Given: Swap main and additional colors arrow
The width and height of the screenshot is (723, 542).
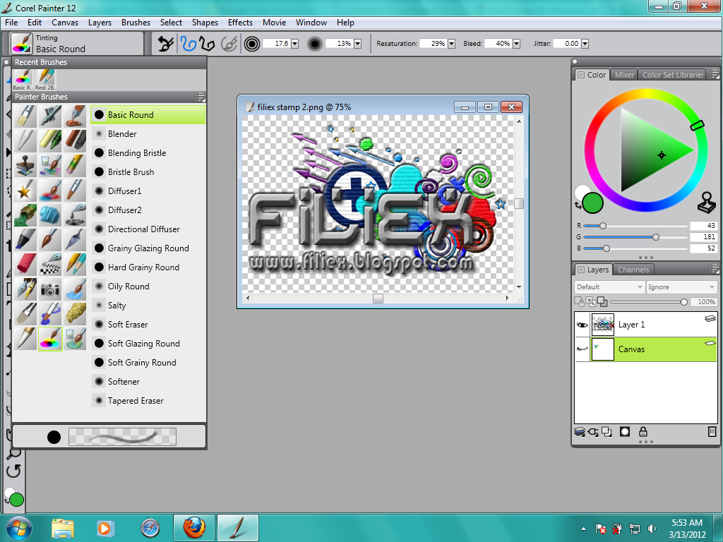Looking at the screenshot, I should (578, 205).
